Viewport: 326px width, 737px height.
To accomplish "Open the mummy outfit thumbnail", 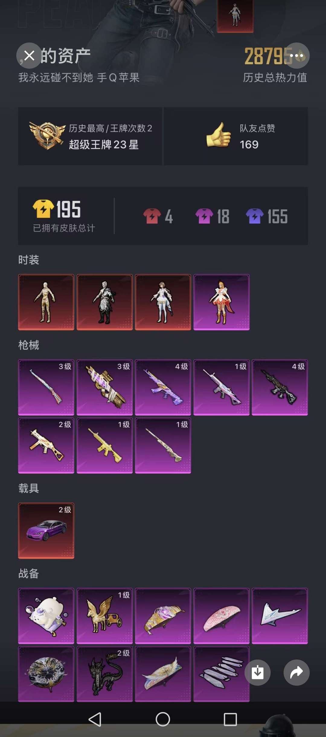I will point(46,302).
